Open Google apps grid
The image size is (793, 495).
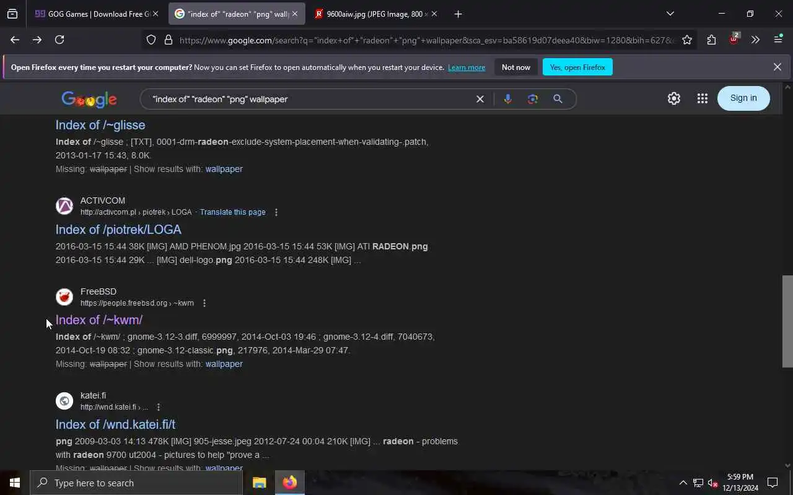click(702, 98)
